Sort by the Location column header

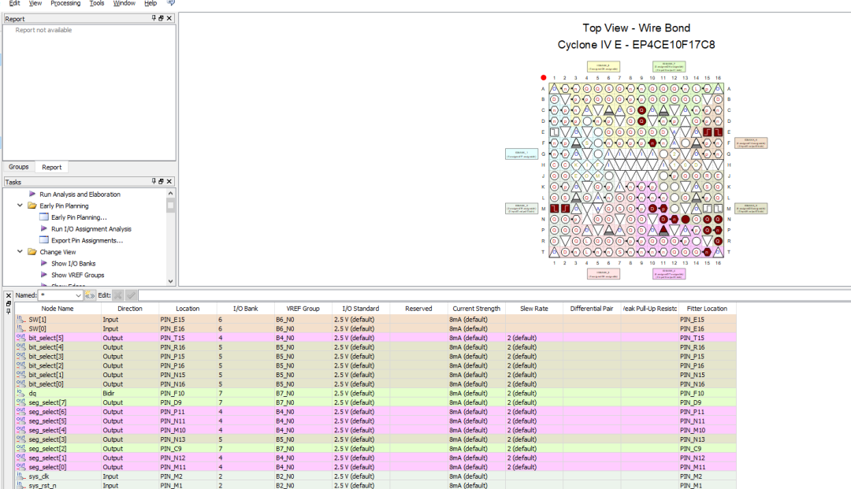[x=188, y=309]
